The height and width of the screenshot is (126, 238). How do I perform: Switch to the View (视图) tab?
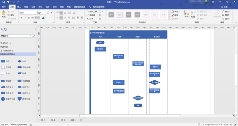pos(61,7)
